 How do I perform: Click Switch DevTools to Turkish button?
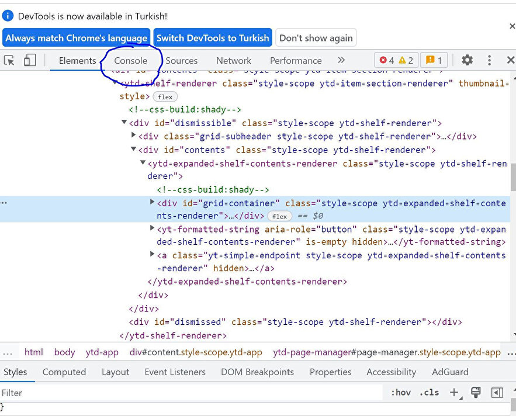[x=213, y=38]
